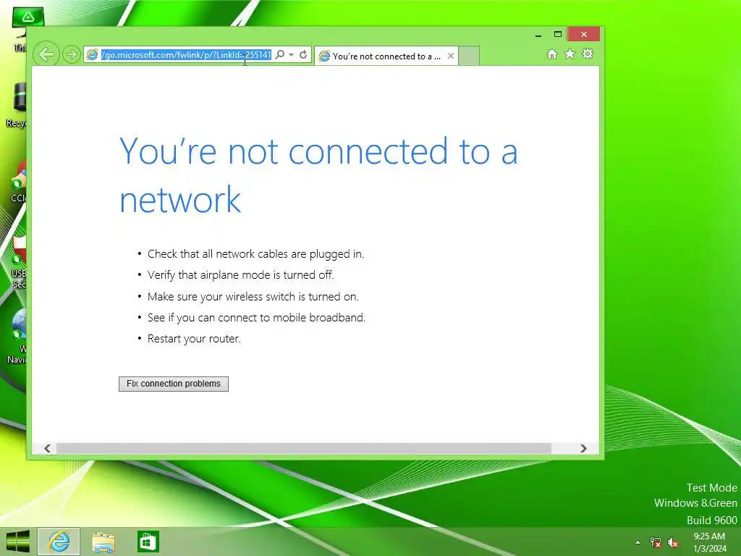Go back with the browser Back arrow
Screen dimensions: 741x556
(46, 54)
